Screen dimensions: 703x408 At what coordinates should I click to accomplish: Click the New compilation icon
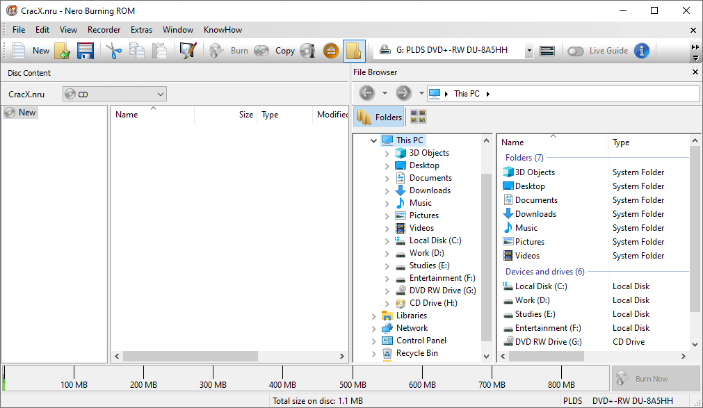18,51
